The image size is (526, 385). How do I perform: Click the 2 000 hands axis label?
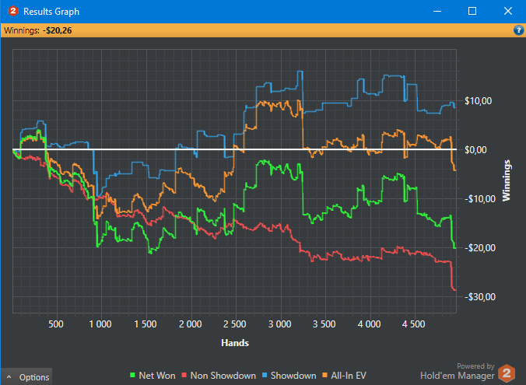click(x=190, y=324)
